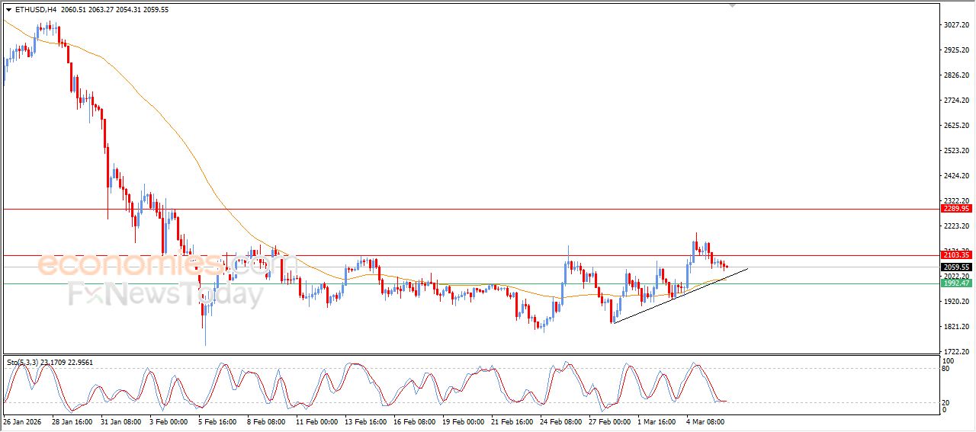Click the black 2059.55 current price label
Screen dimensions: 976x432
[955, 267]
